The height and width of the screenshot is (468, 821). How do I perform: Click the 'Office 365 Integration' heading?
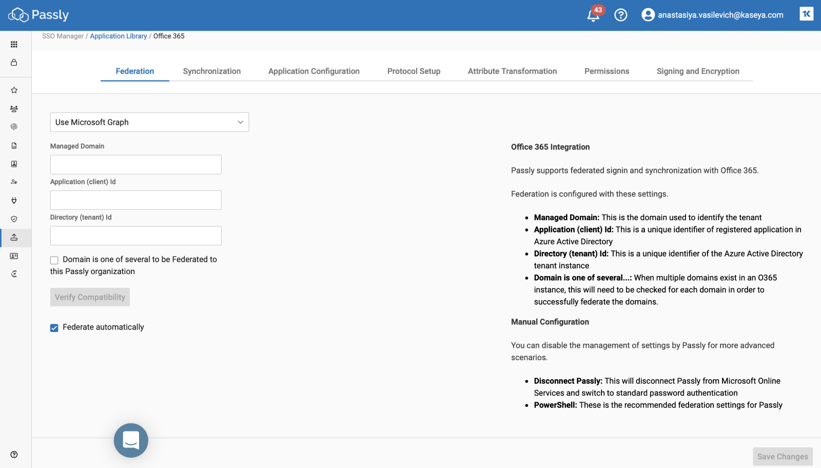550,147
